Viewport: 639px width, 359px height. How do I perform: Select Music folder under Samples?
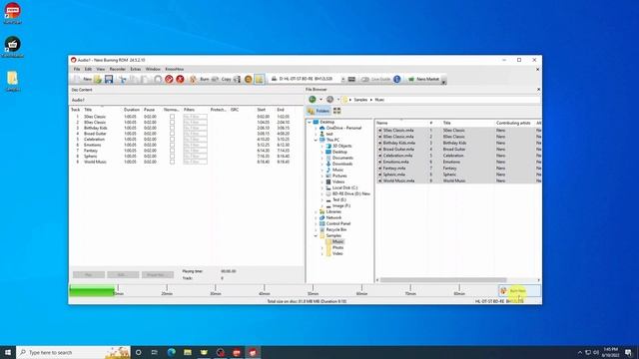point(337,241)
